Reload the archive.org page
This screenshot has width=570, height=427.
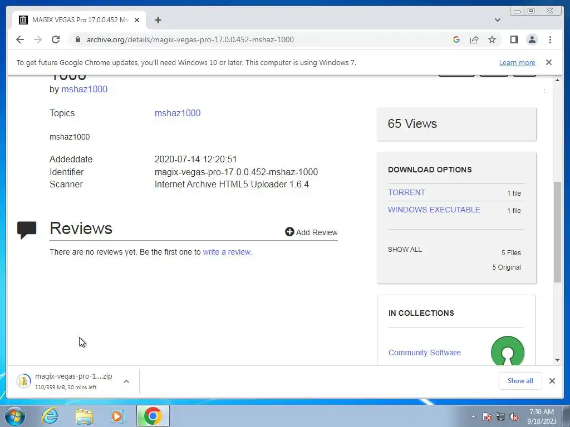(x=56, y=39)
